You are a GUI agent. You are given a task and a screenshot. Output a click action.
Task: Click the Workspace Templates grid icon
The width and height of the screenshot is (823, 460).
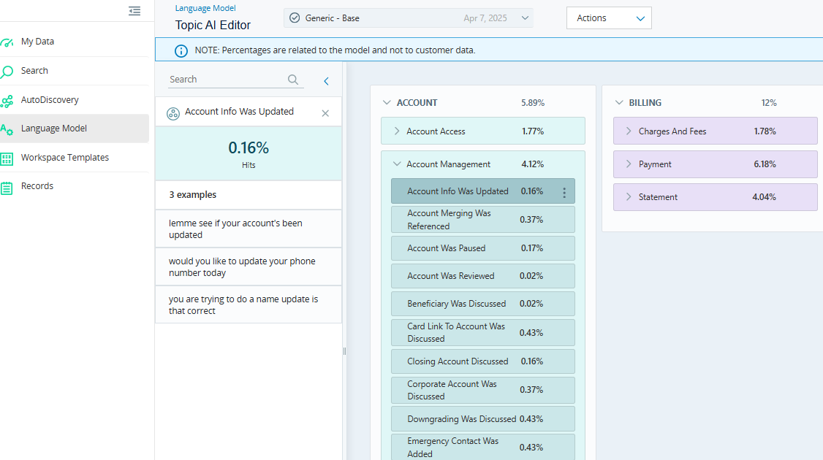7,158
